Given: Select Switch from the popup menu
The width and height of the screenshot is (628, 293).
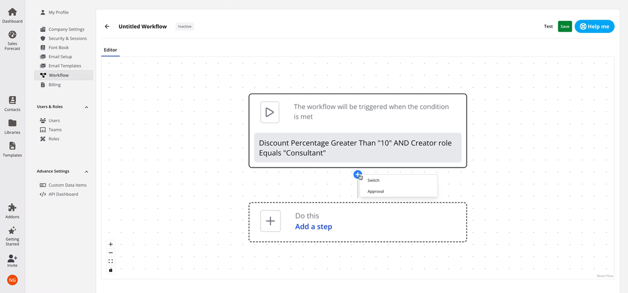Looking at the screenshot, I should coord(373,180).
